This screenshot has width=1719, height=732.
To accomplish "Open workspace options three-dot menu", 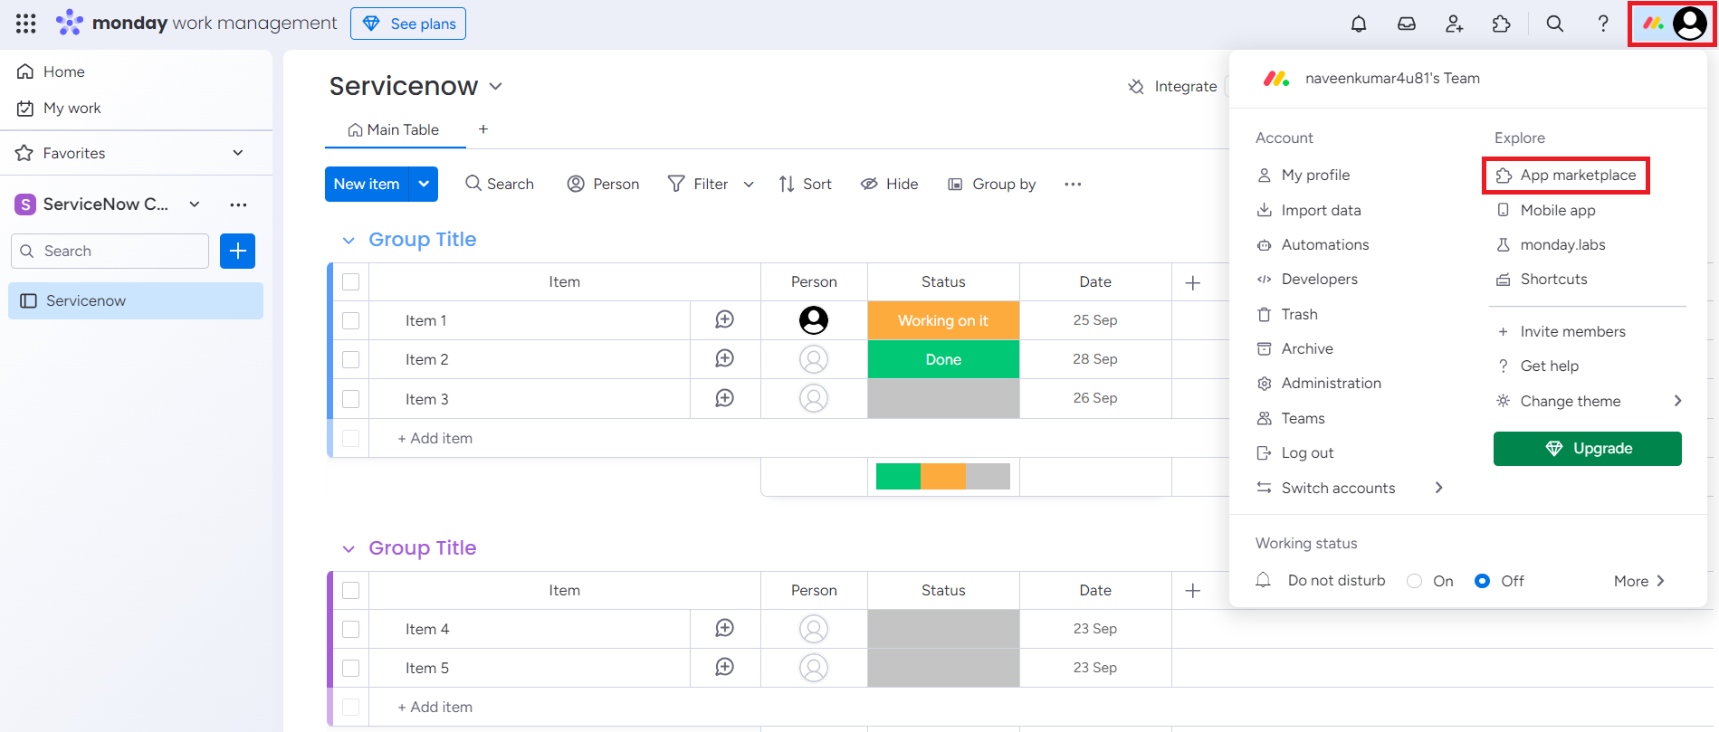I will [238, 204].
